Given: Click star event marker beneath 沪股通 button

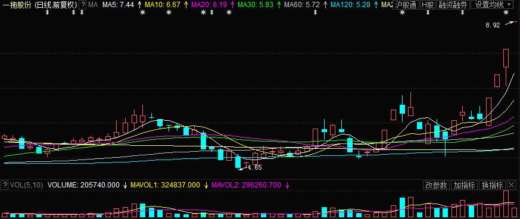Looking at the screenshot, I should pyautogui.click(x=402, y=12).
